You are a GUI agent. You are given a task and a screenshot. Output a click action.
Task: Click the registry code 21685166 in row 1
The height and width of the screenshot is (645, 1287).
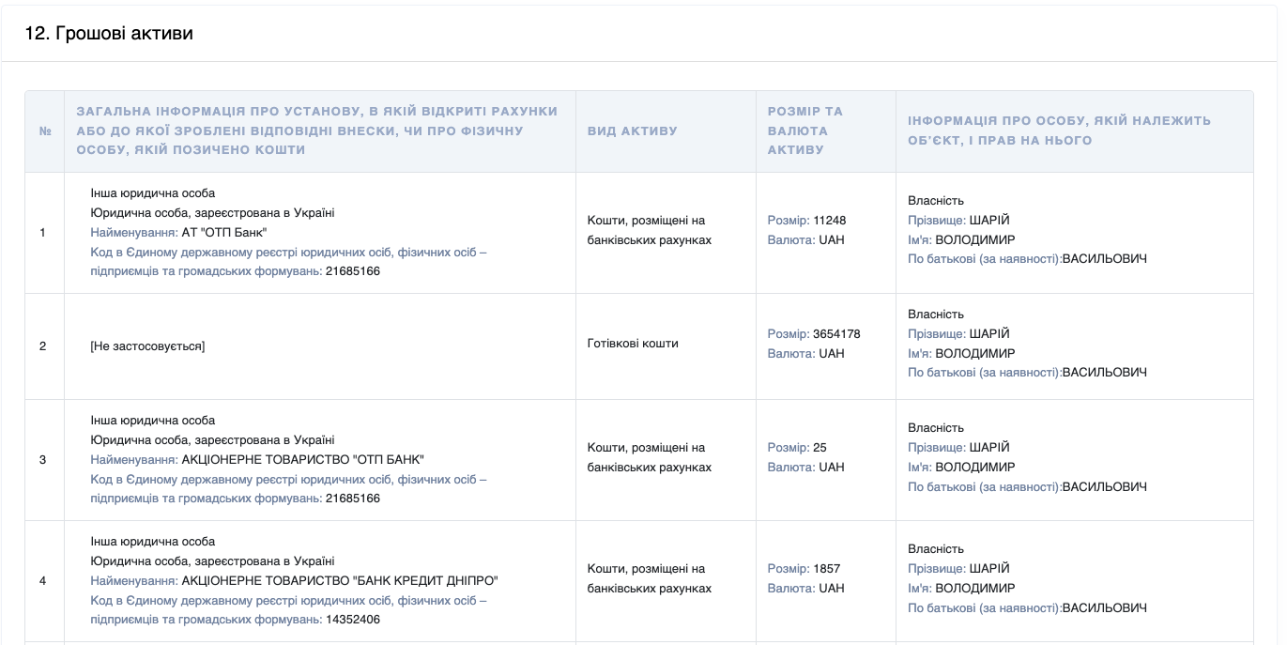[x=352, y=271]
